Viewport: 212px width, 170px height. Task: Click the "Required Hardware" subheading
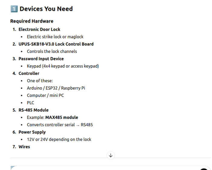point(32,21)
